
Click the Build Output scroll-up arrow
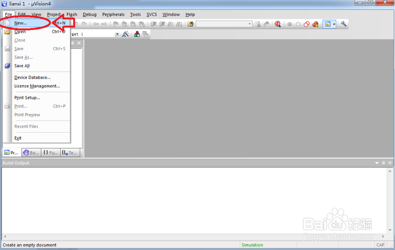[390, 171]
